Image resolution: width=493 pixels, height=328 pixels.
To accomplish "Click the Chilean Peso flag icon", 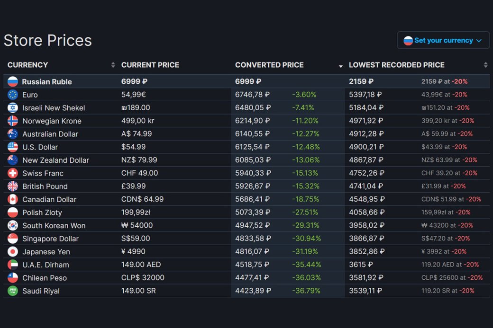I will click(x=13, y=278).
